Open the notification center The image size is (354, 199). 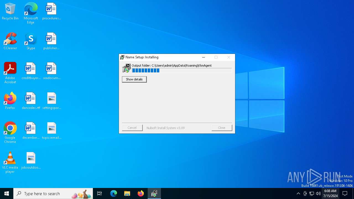[x=345, y=193]
